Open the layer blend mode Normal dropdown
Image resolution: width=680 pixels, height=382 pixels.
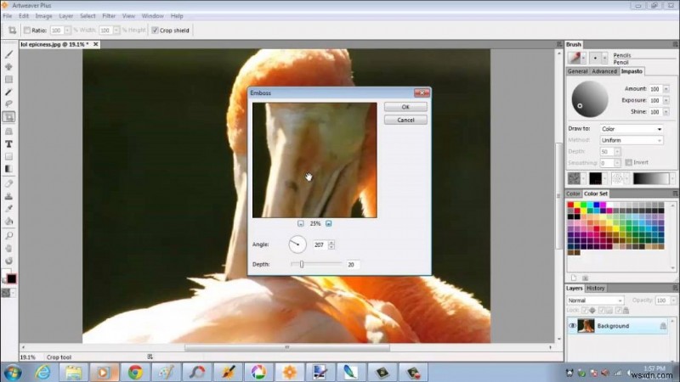click(594, 301)
